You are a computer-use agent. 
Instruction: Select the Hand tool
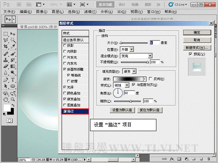[x=6, y=99]
